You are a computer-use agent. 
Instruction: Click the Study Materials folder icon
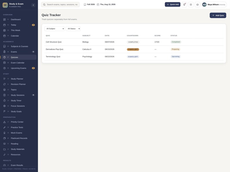pyautogui.click(x=4, y=149)
